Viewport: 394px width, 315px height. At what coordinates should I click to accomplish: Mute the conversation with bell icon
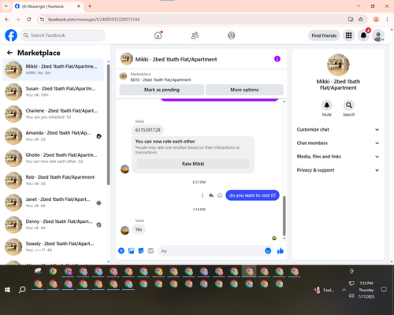[x=327, y=106]
